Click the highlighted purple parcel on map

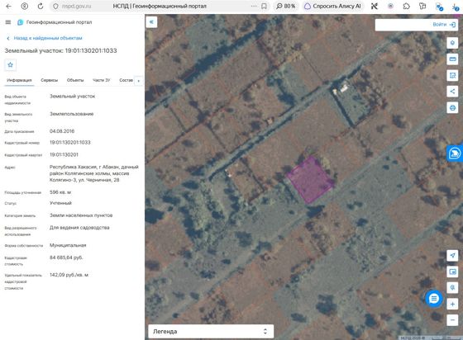310,179
